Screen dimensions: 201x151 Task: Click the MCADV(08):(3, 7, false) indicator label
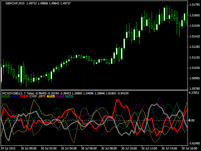click(x=18, y=93)
